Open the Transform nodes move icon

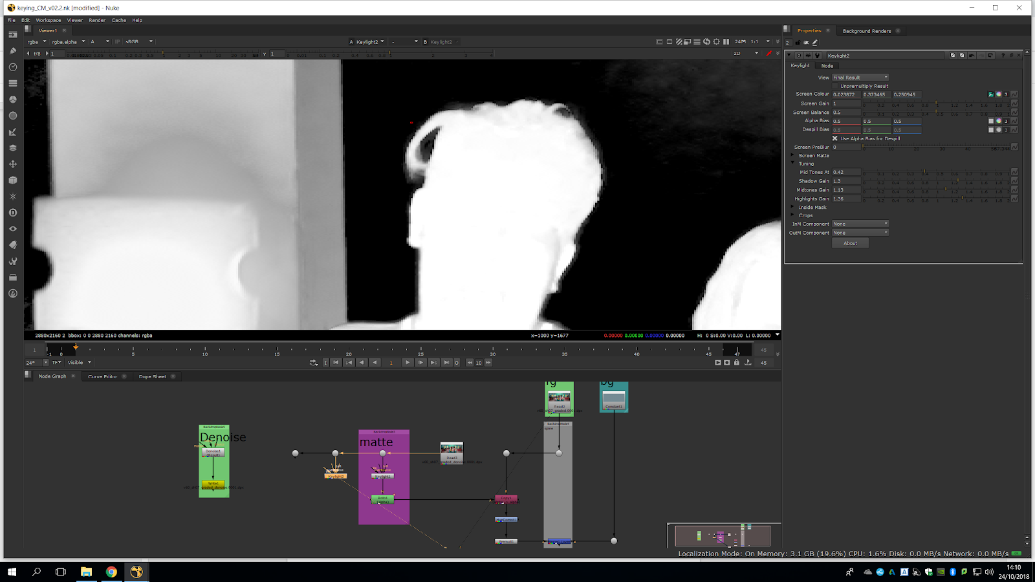12,164
